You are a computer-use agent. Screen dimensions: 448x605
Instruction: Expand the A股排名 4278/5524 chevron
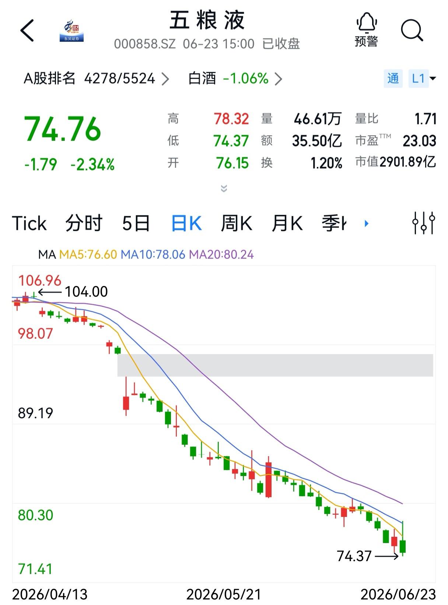pos(165,78)
